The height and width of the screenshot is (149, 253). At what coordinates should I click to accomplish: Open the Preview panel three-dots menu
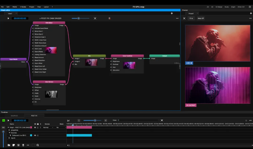[250, 18]
